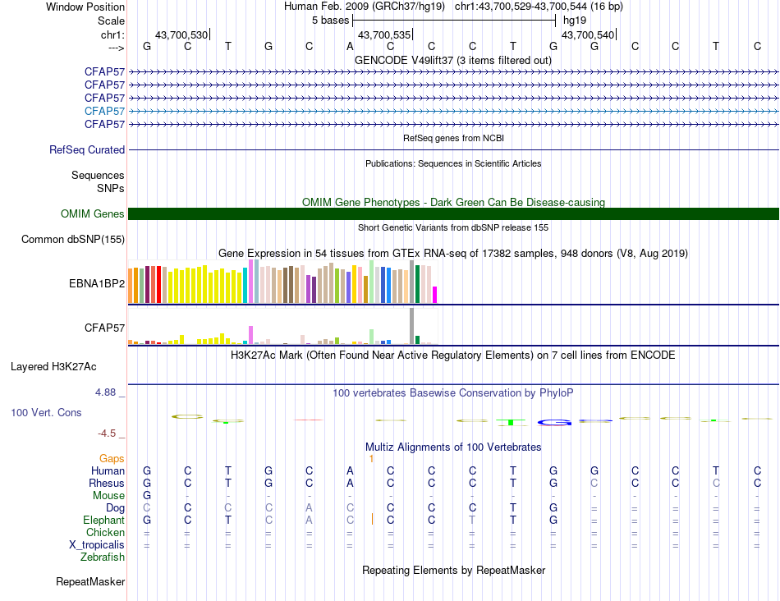Open the GENCODE V49lift37 track title
780x601 pixels.
pyautogui.click(x=452, y=60)
